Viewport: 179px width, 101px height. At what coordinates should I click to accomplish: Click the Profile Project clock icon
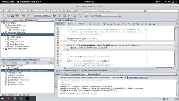point(81,15)
